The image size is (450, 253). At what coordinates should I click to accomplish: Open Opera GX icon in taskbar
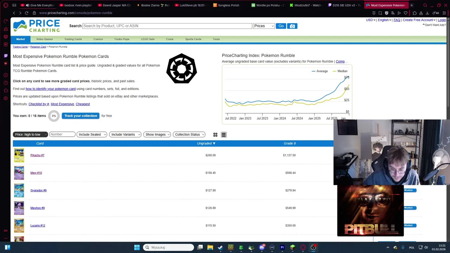click(x=303, y=247)
